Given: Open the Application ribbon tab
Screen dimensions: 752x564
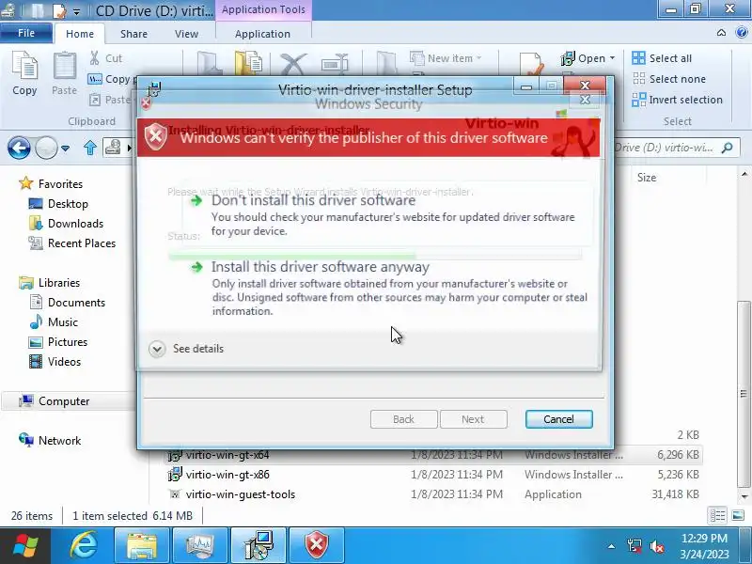Looking at the screenshot, I should tap(262, 34).
